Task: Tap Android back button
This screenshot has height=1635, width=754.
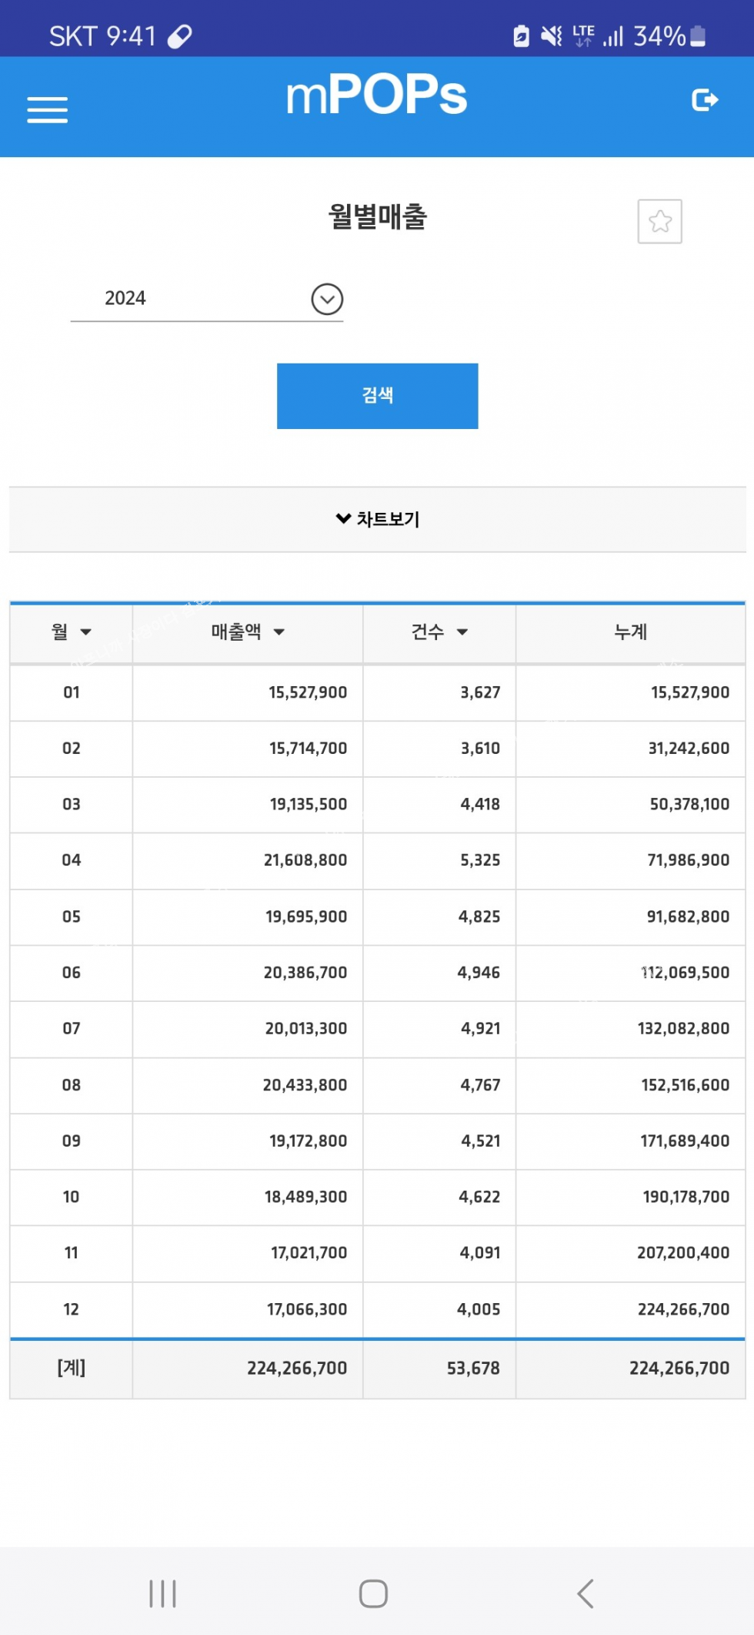Action: [x=586, y=1593]
